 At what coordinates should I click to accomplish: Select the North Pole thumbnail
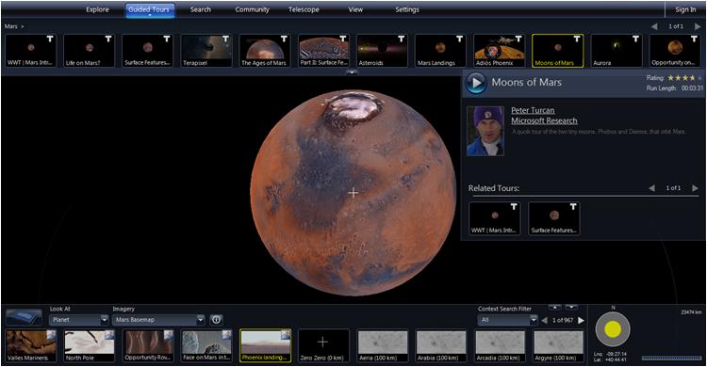coord(90,345)
